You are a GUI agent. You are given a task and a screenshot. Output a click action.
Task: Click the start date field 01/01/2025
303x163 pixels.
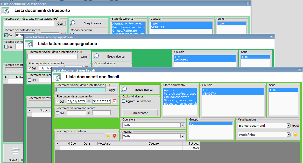click(x=76, y=101)
